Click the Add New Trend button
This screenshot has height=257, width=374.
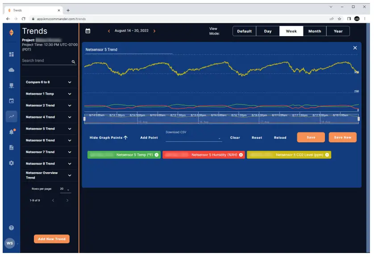point(52,239)
